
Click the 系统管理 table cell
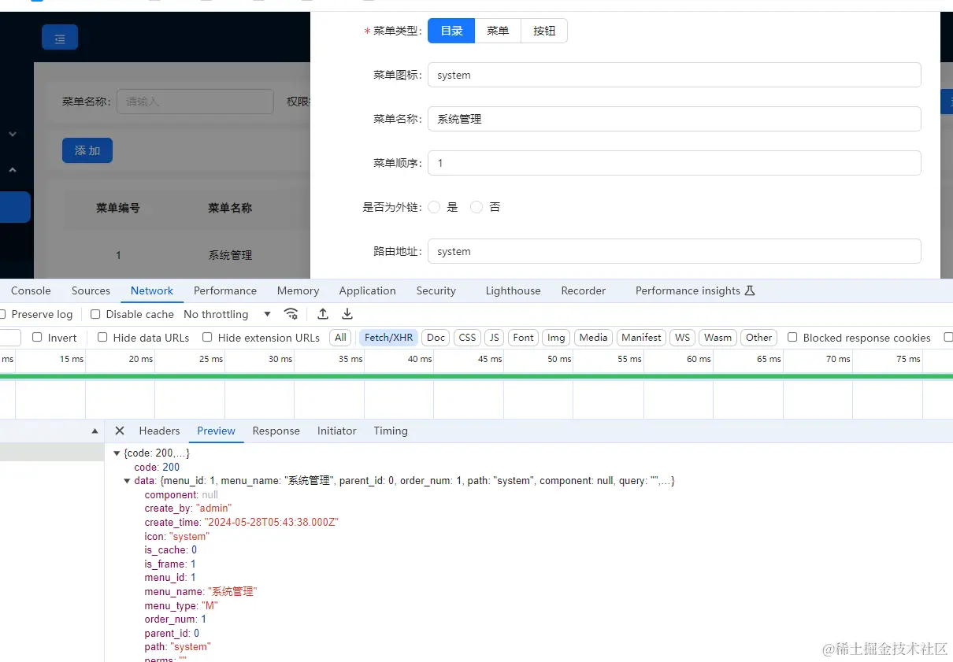[x=230, y=255]
